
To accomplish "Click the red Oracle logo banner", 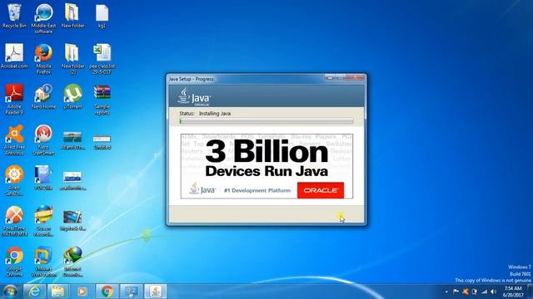I will (x=321, y=190).
